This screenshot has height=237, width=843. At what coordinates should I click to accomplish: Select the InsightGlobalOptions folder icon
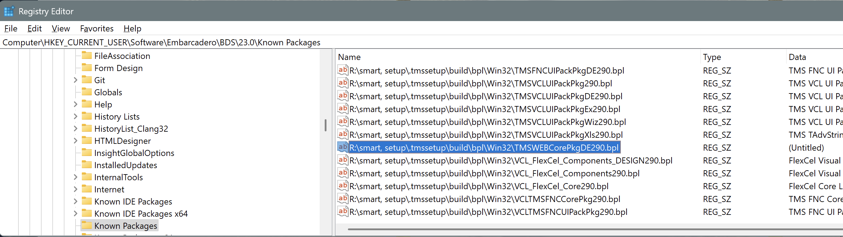pos(87,152)
